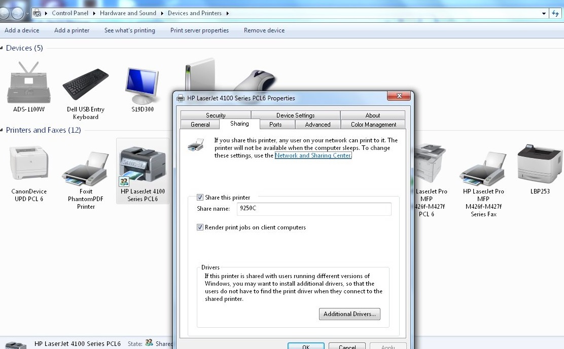Click the Dell USB Entry Keyboard icon
Image resolution: width=564 pixels, height=349 pixels.
click(85, 85)
